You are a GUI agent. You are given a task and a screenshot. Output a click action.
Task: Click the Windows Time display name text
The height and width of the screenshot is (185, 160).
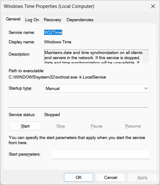click(x=58, y=42)
